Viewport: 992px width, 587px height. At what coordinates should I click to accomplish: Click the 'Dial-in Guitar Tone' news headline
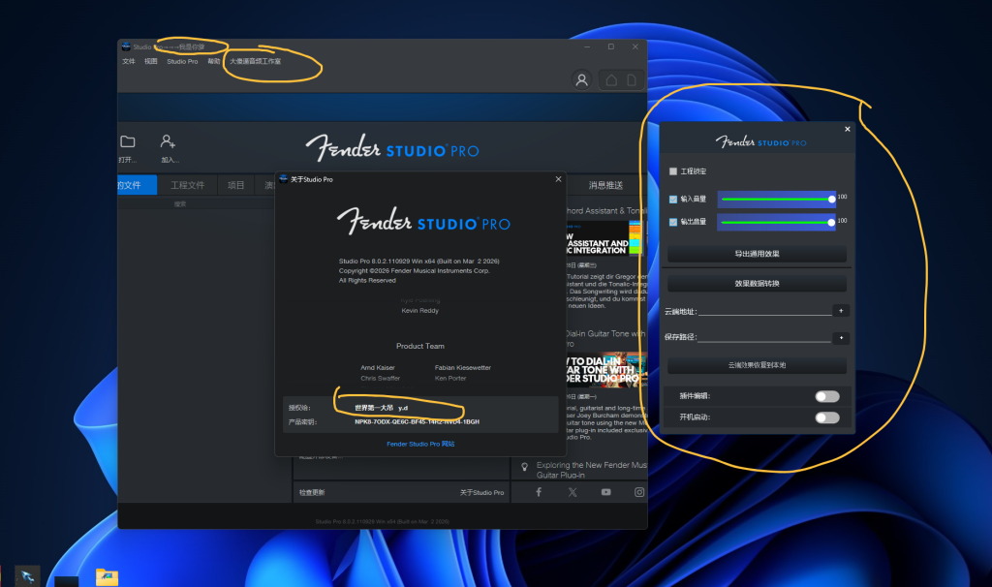pyautogui.click(x=606, y=338)
